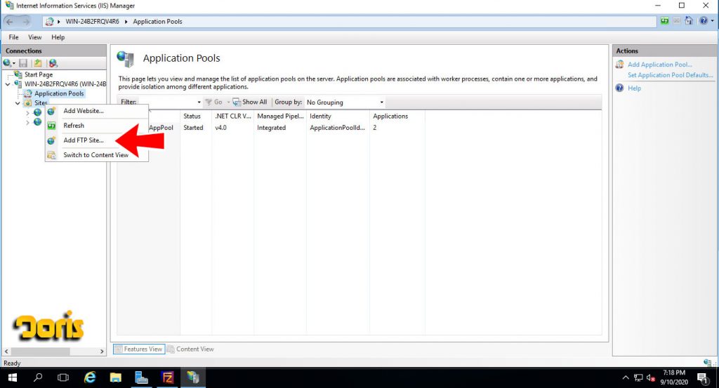
Task: Select the Application Pools tree item
Action: (x=59, y=93)
